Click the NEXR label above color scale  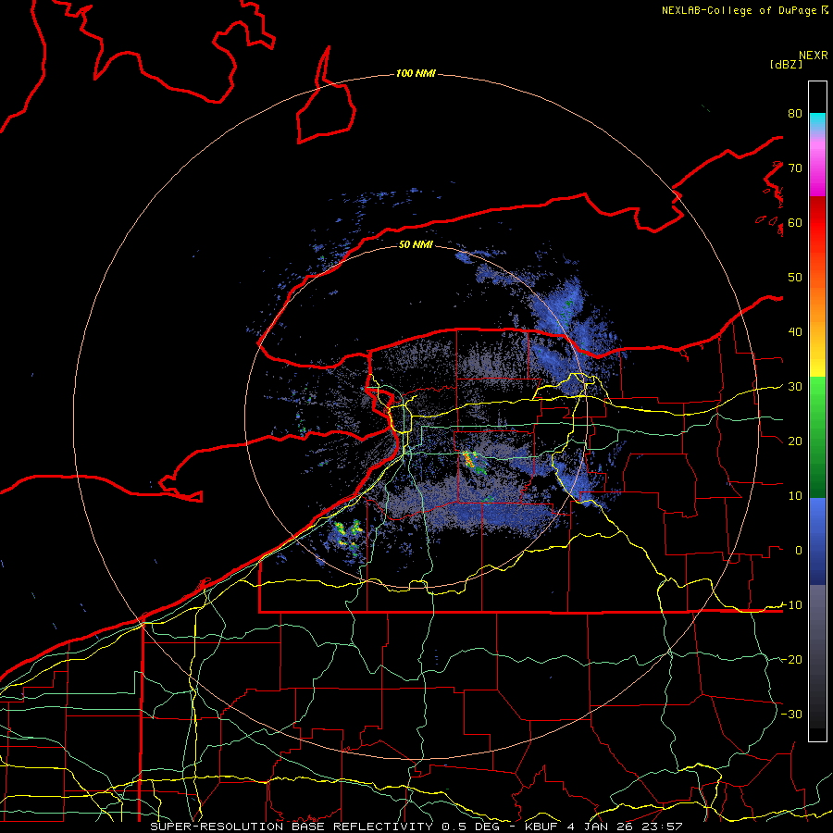814,56
